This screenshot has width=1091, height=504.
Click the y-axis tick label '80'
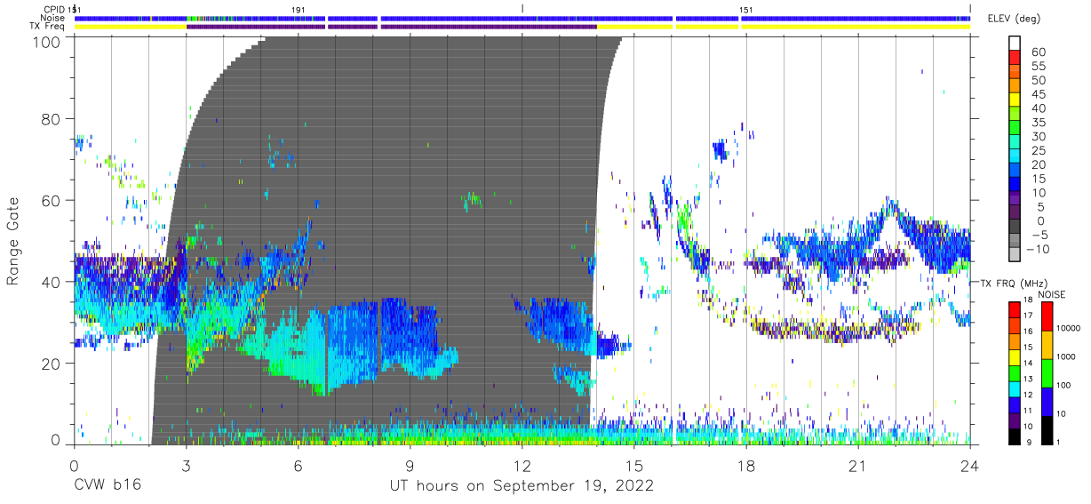pos(52,119)
